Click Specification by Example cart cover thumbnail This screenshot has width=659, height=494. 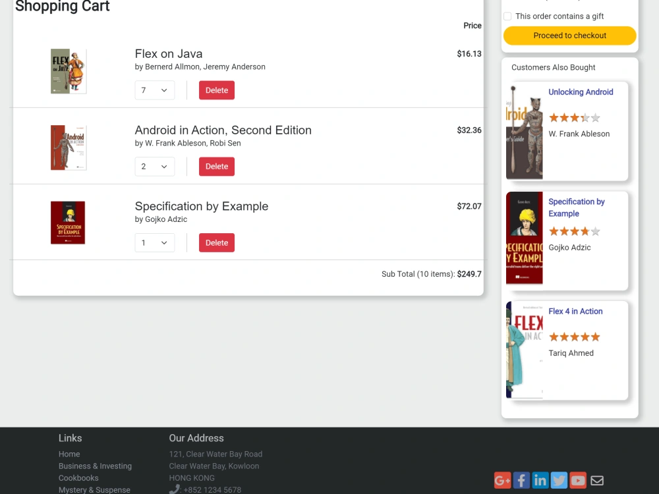(x=68, y=223)
